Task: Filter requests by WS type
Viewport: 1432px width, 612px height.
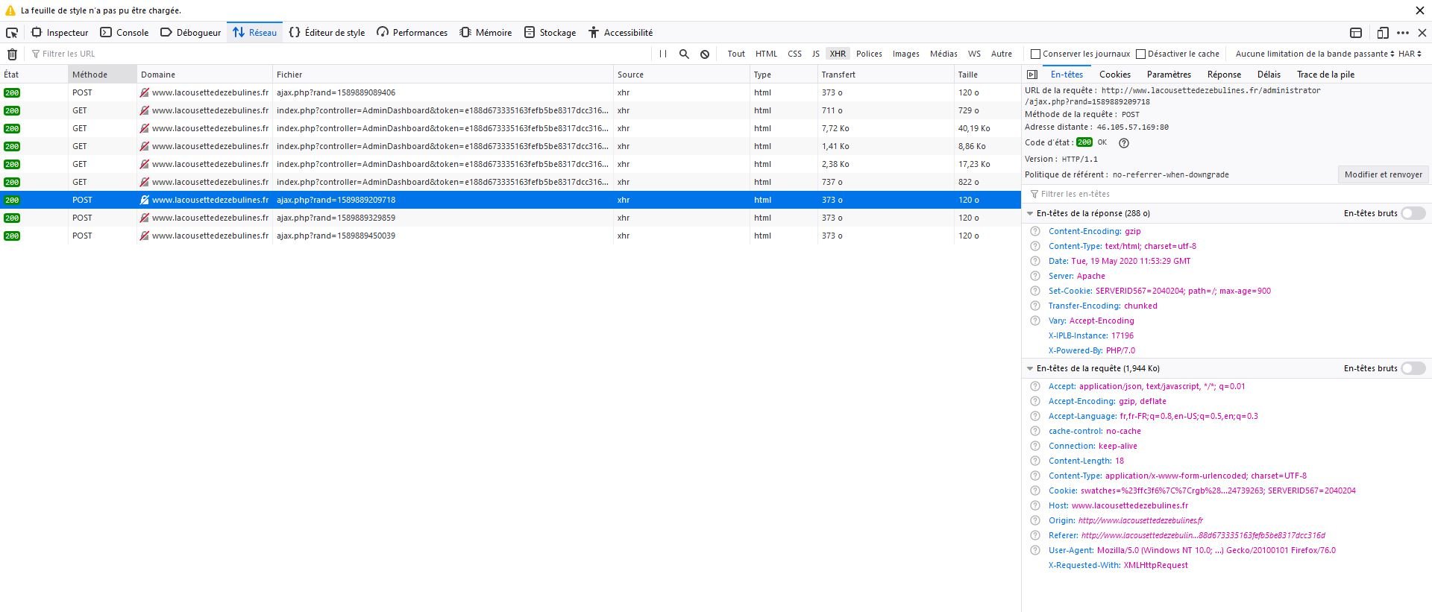Action: point(974,54)
